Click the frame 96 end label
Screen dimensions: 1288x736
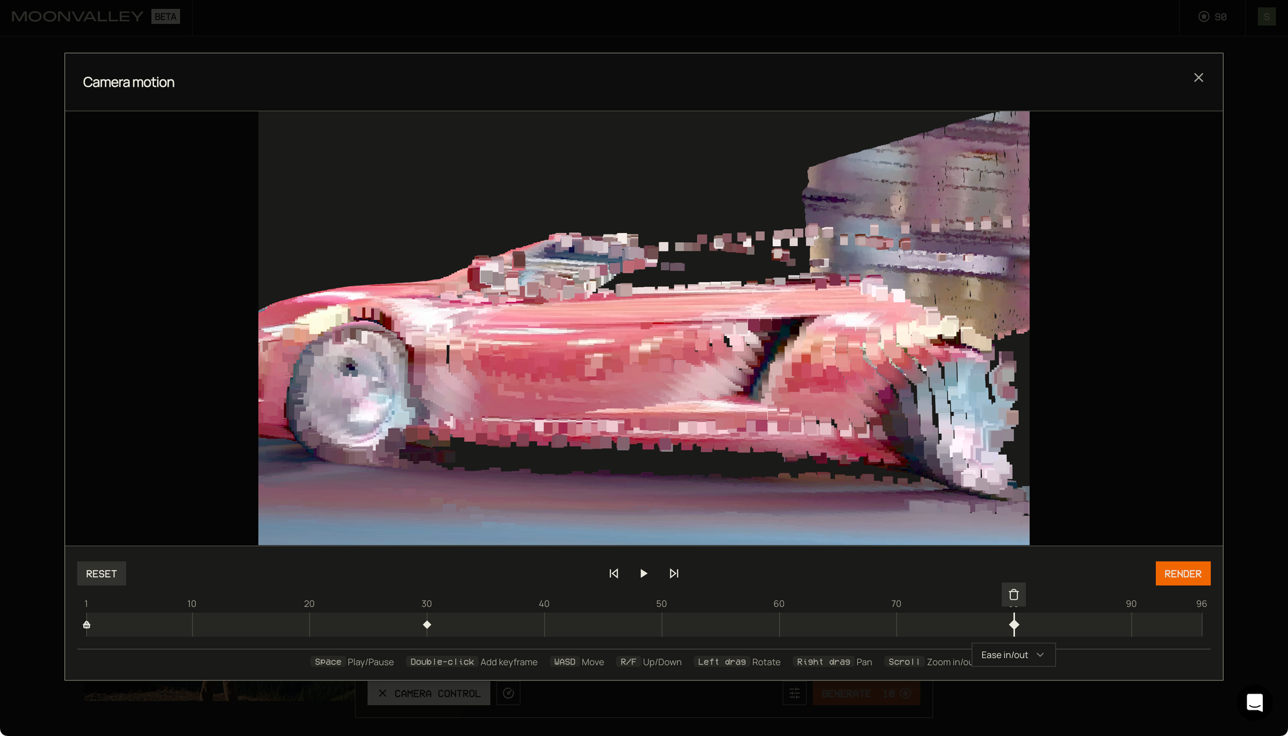(1201, 603)
